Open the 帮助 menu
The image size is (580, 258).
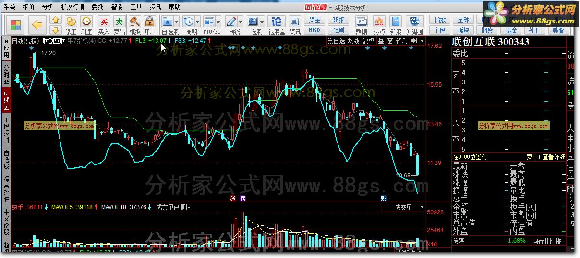pos(175,7)
